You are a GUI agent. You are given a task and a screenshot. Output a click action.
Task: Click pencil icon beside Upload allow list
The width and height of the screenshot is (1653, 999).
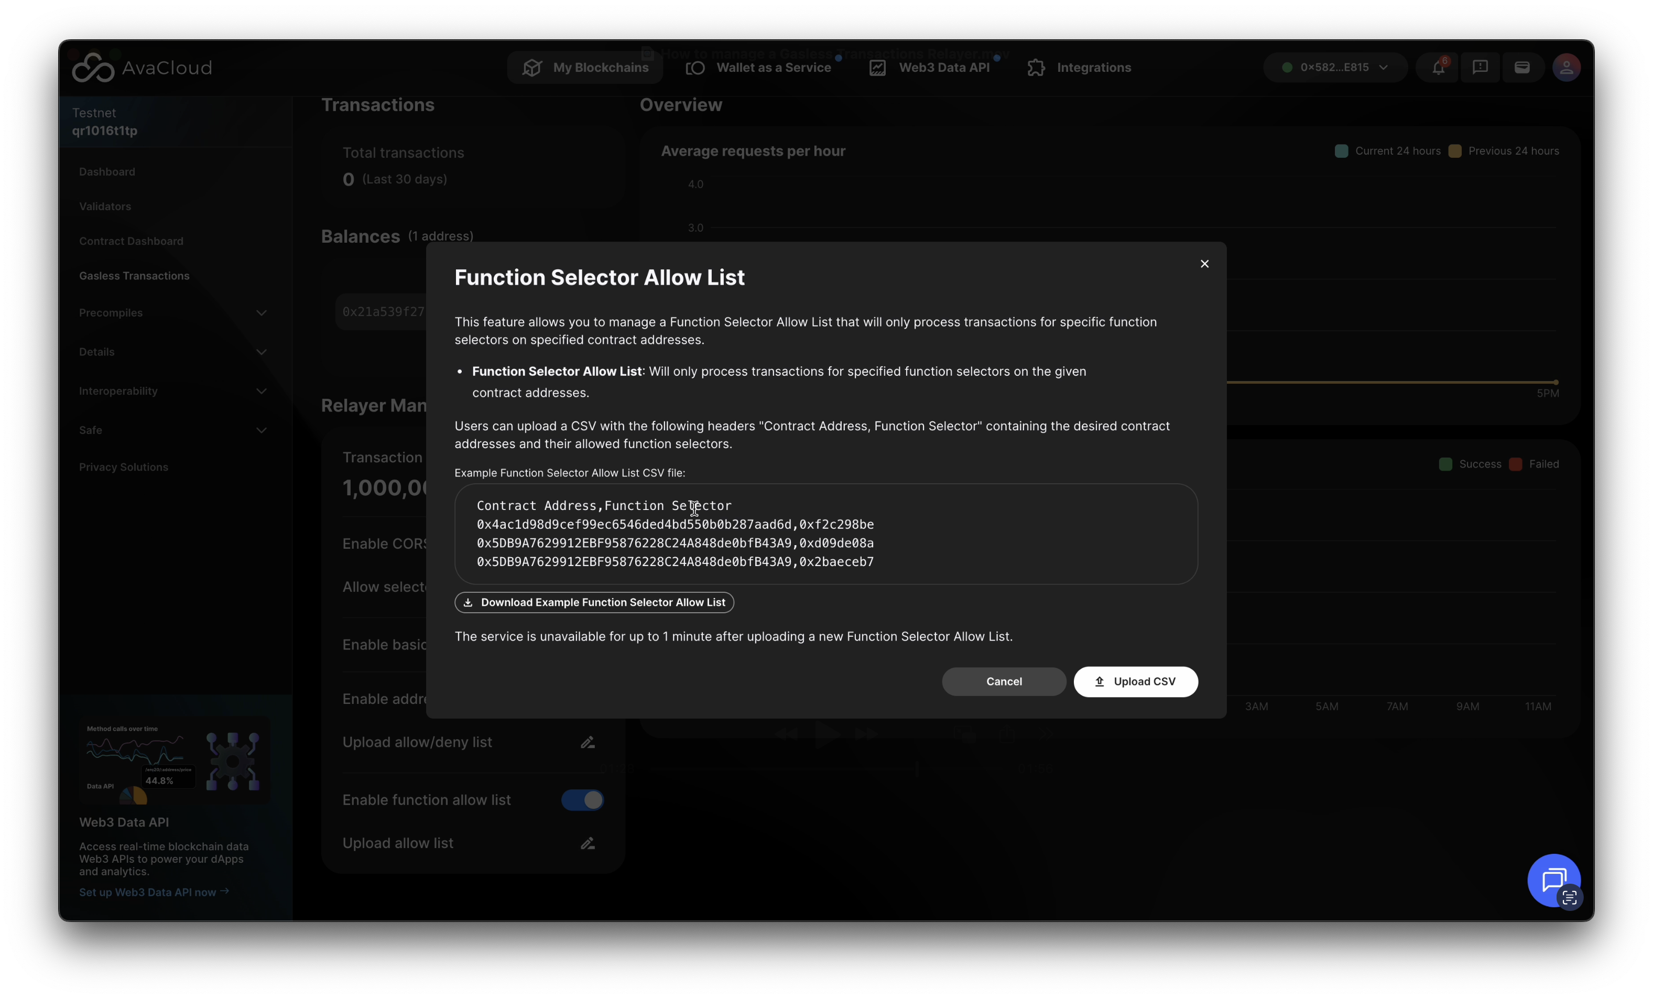[x=587, y=843]
